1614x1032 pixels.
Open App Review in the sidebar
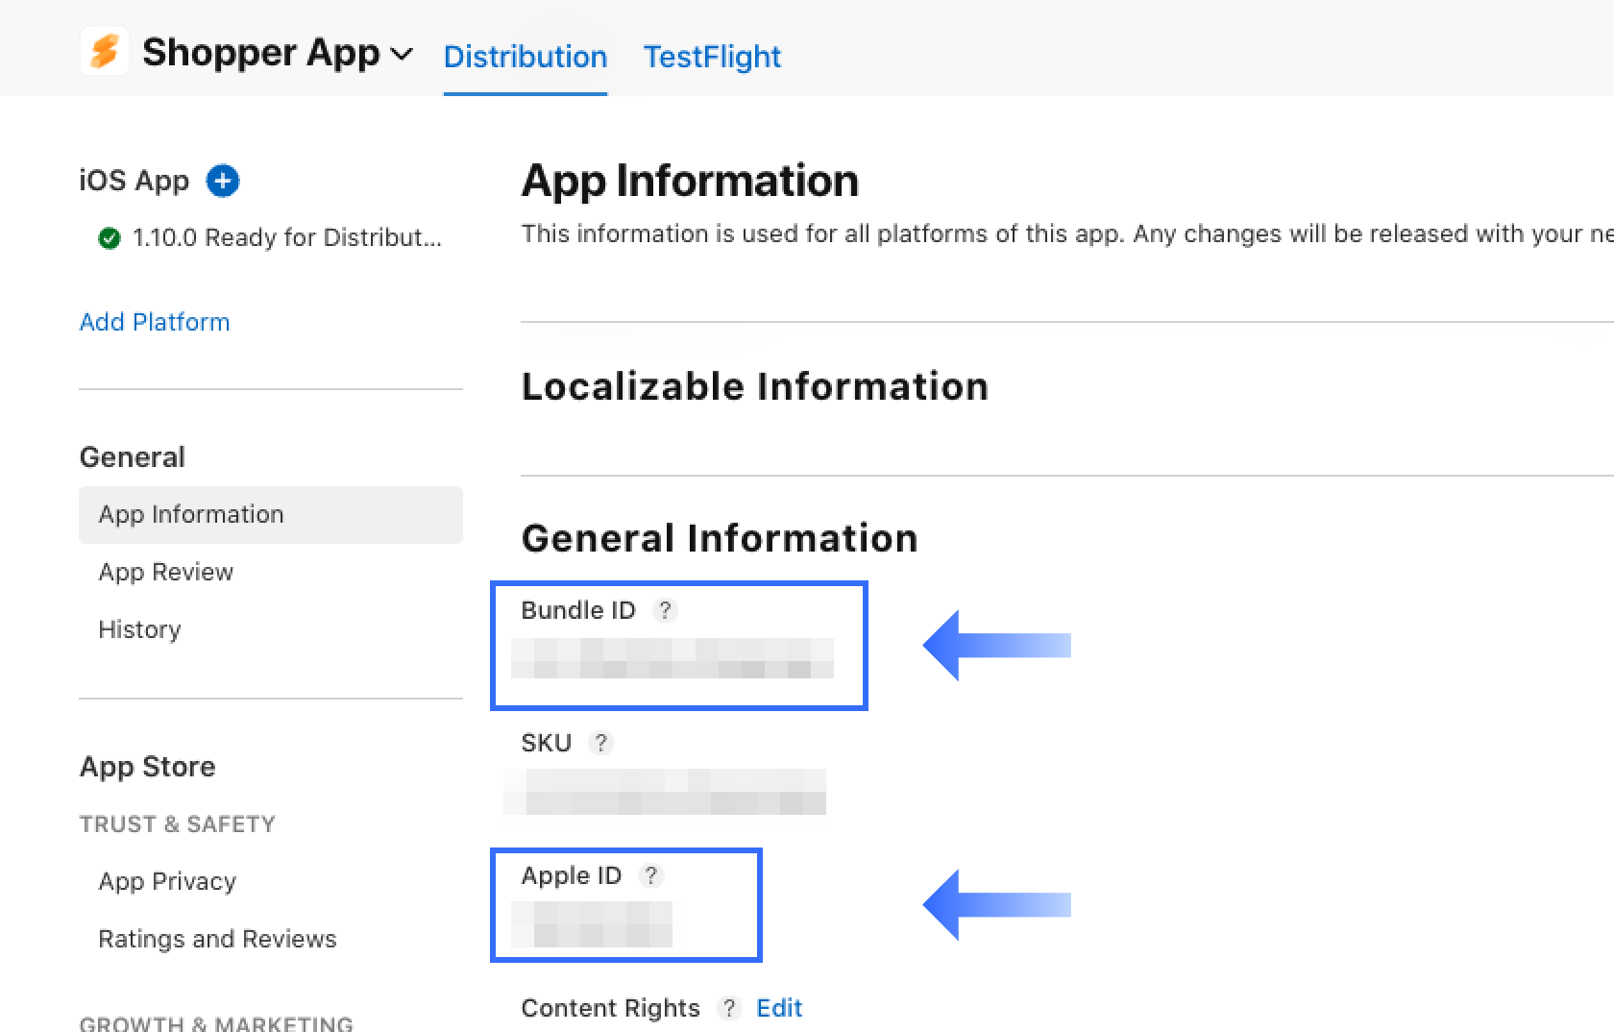(166, 573)
